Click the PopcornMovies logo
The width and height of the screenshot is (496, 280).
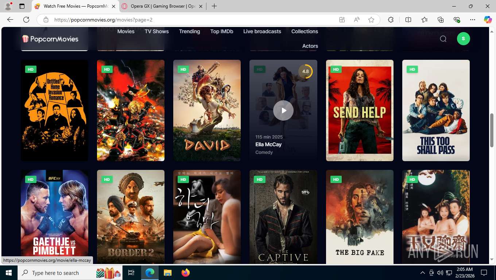[x=50, y=39]
